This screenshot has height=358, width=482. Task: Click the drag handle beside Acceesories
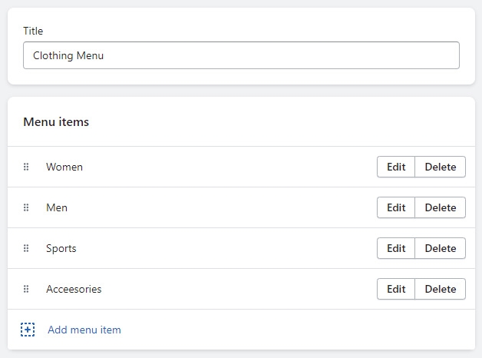click(26, 289)
